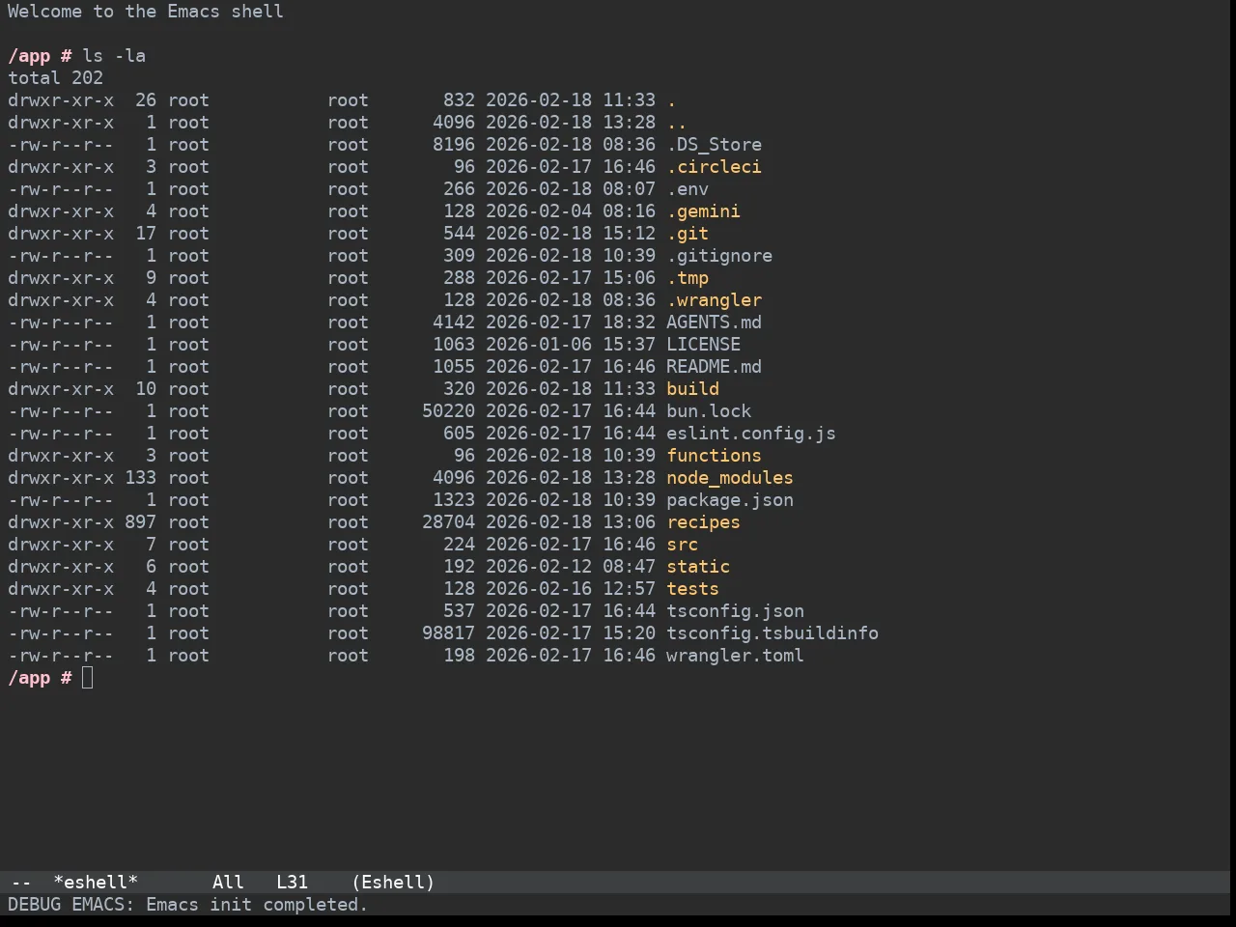Viewport: 1236px width, 927px height.
Task: Click the (Eshell) major mode indicator
Action: pyautogui.click(x=393, y=883)
